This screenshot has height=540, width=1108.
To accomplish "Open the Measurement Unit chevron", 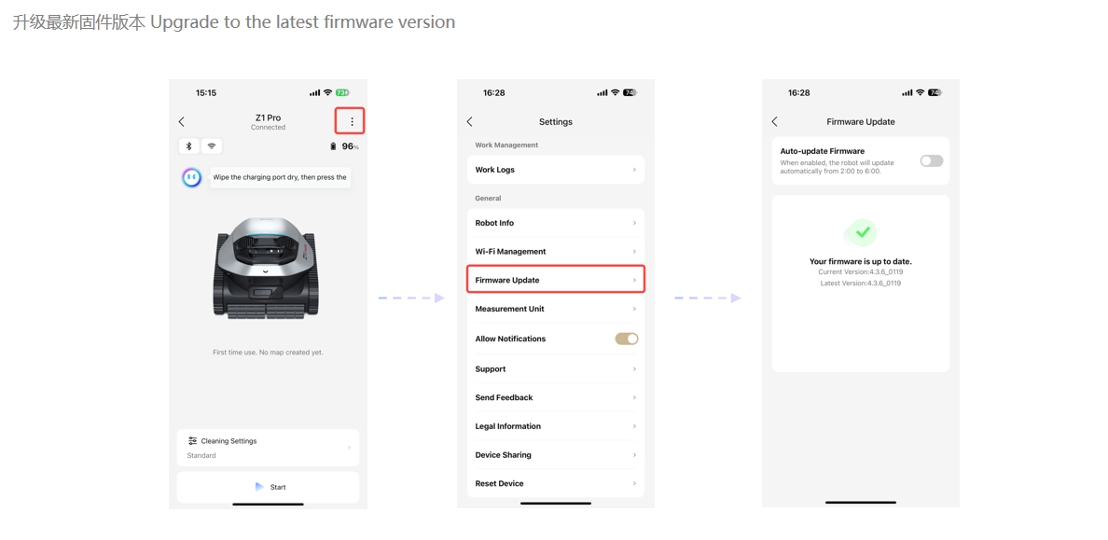I will coord(634,309).
